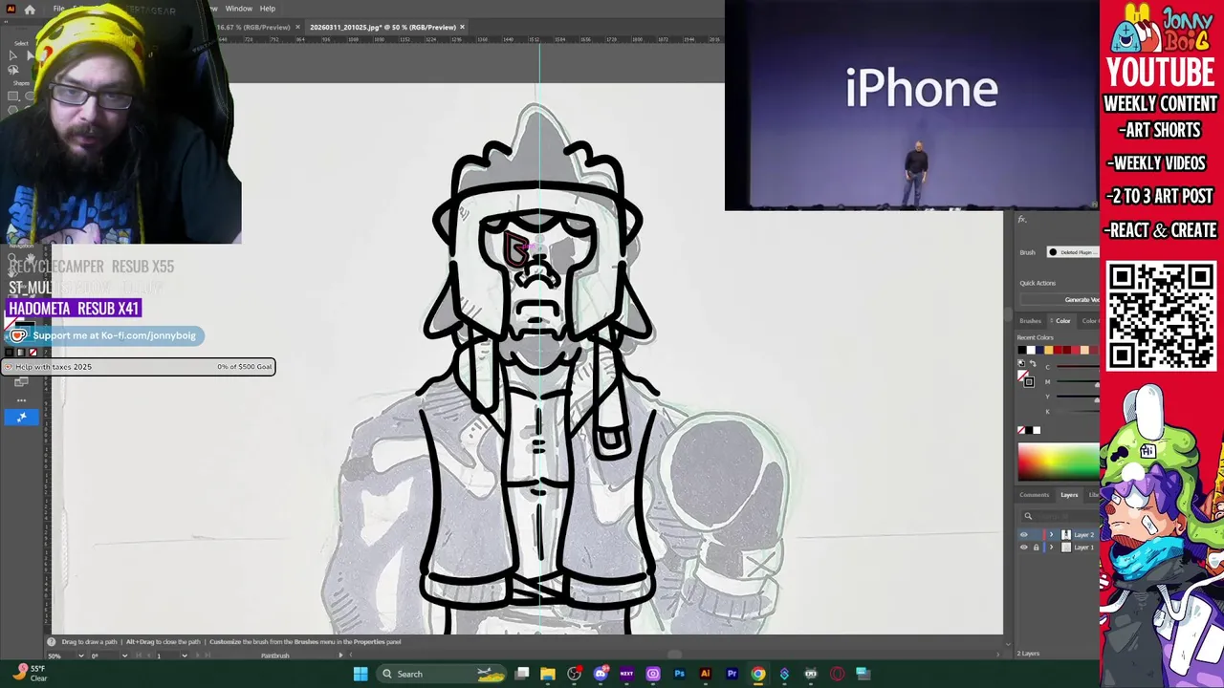This screenshot has width=1224, height=688.
Task: Select the Selection arrow tool
Action: click(12, 55)
